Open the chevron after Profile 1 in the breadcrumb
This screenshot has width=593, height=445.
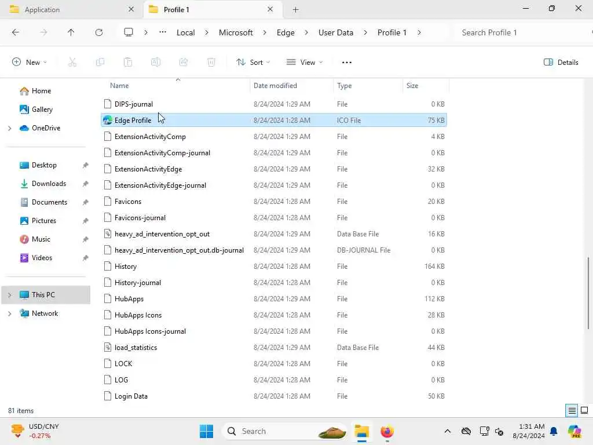coord(419,32)
